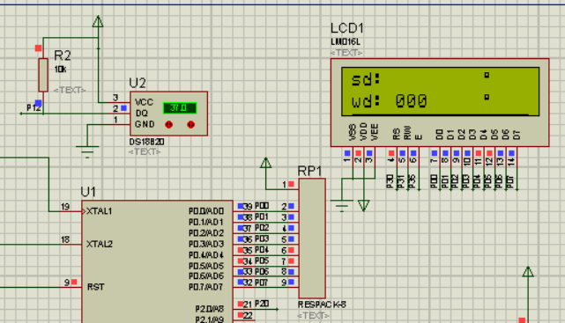The height and width of the screenshot is (323, 565).
Task: Click the red pin state indicator at RST pin 9
Action: (x=74, y=282)
